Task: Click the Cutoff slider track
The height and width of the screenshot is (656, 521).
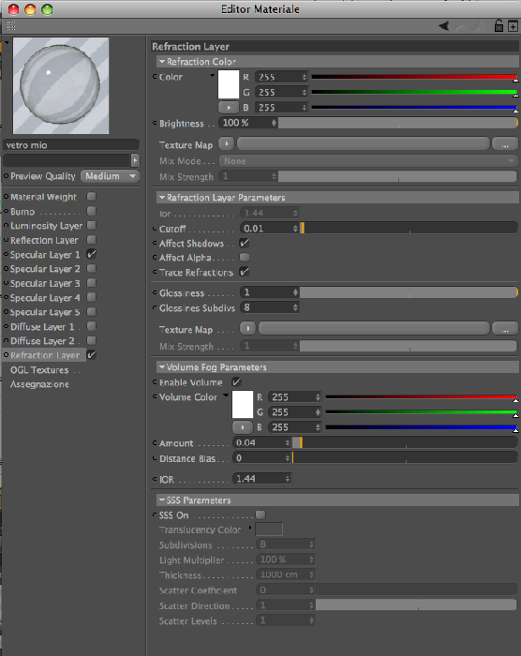Action: 409,228
